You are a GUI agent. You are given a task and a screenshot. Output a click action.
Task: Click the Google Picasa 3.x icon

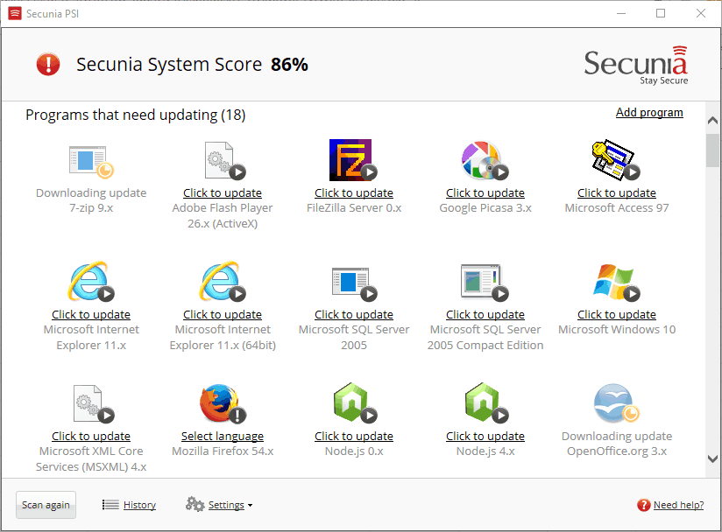pyautogui.click(x=485, y=160)
